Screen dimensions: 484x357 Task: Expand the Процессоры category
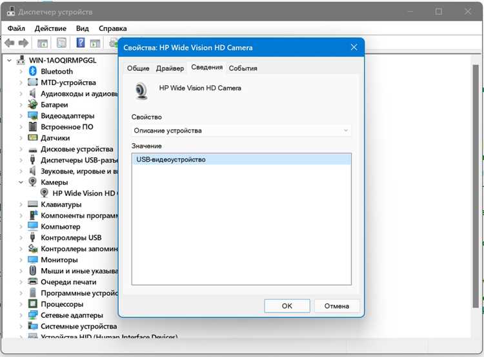click(x=21, y=304)
